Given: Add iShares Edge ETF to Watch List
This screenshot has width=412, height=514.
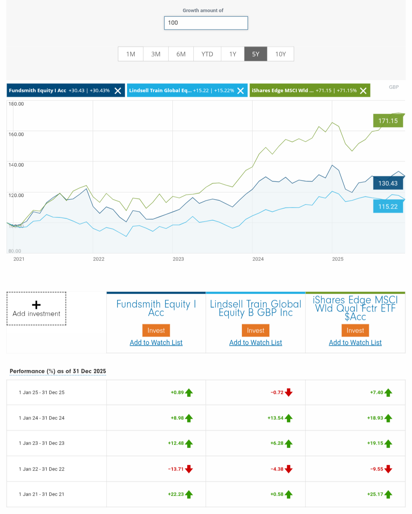Looking at the screenshot, I should (x=355, y=343).
